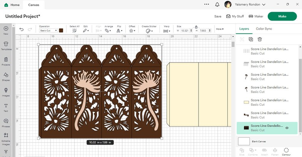This screenshot has height=157, width=302.
Task: Click the Save button
Action: click(x=218, y=17)
